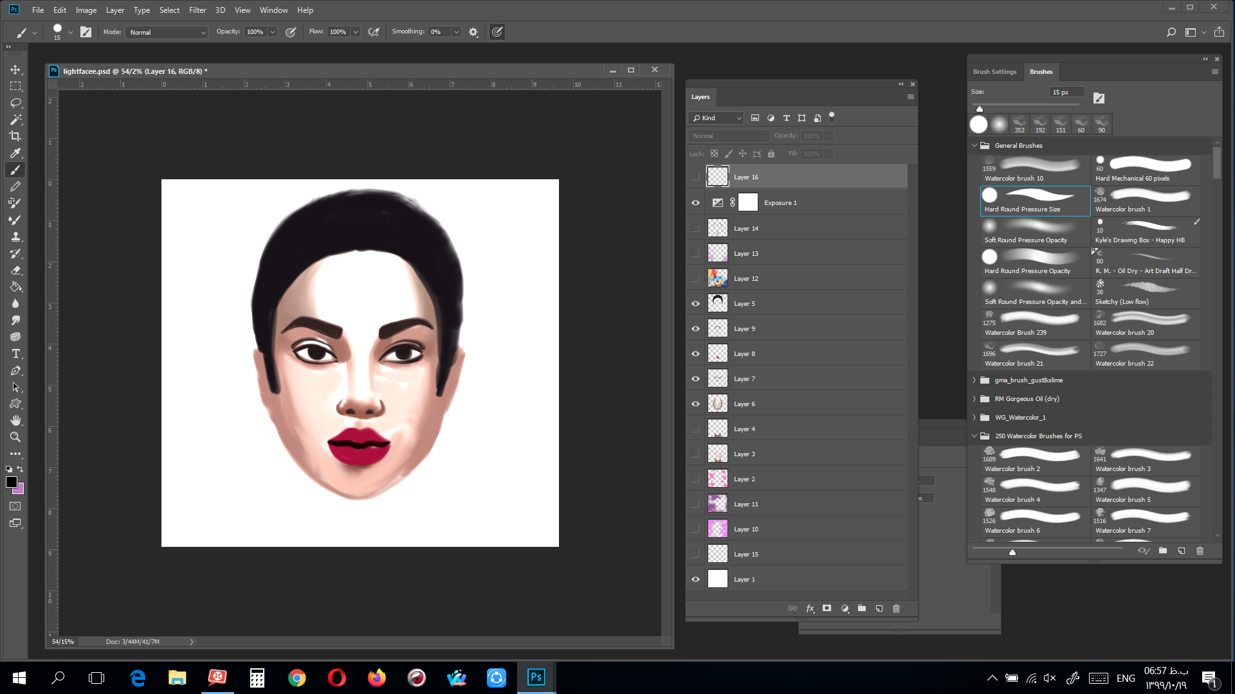Add a layer mask in Layers panel
The width and height of the screenshot is (1235, 694).
pos(827,608)
